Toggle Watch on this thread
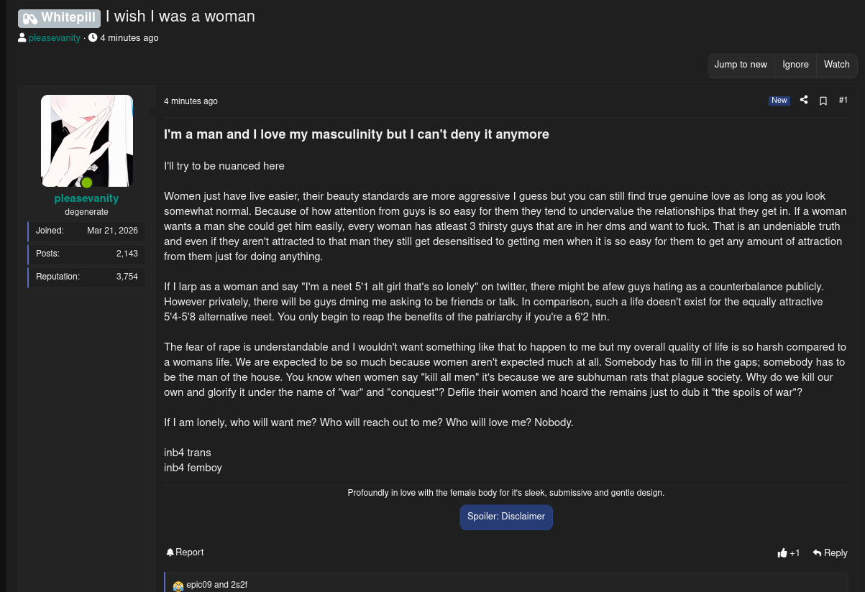The image size is (865, 592). [x=837, y=65]
